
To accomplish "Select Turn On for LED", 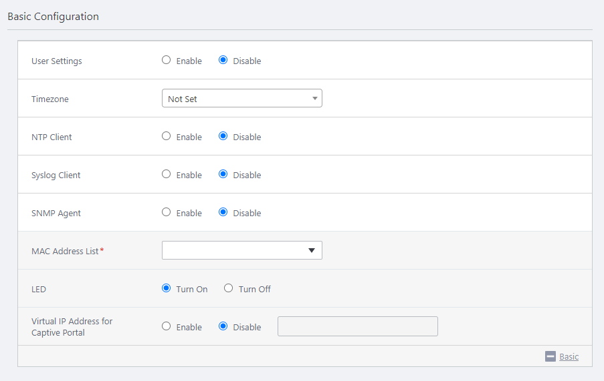I will coord(167,288).
